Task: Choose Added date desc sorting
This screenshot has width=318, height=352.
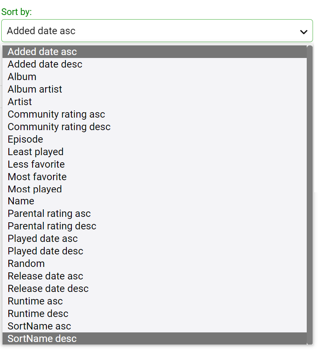Action: pos(45,64)
